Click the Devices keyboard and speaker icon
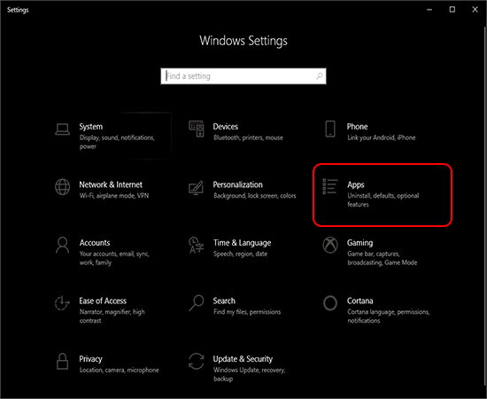The image size is (487, 399). (x=197, y=129)
